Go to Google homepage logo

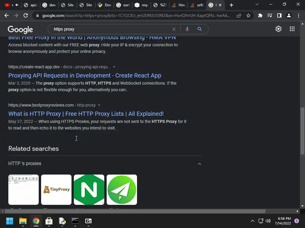click(x=20, y=29)
